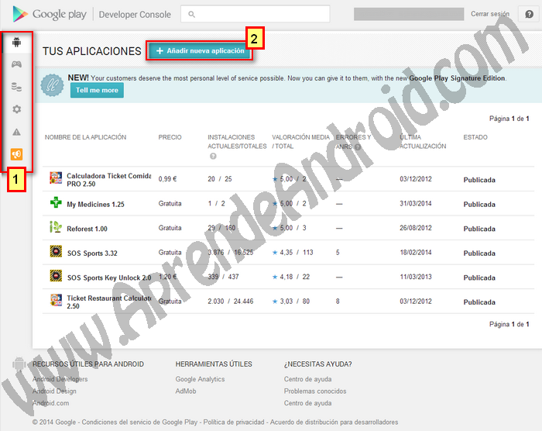The image size is (542, 431).
Task: Click update date 31/03/2014
Action: pyautogui.click(x=416, y=204)
